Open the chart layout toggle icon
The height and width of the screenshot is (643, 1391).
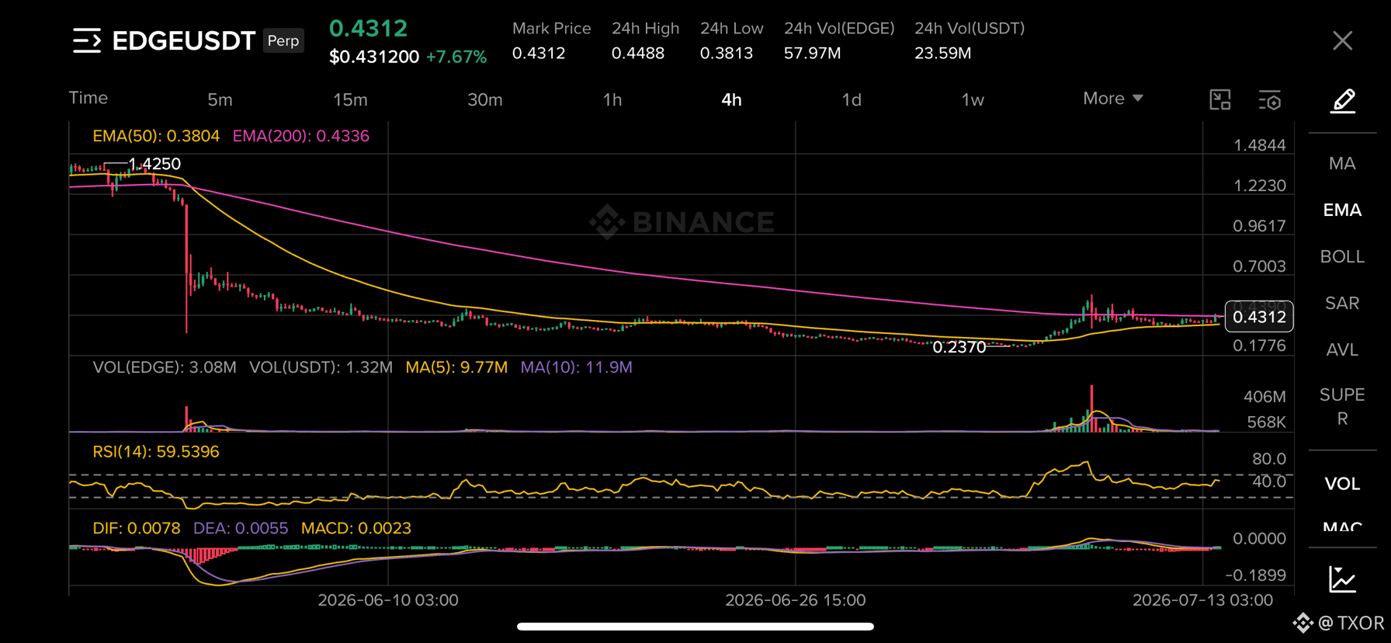[x=1220, y=99]
